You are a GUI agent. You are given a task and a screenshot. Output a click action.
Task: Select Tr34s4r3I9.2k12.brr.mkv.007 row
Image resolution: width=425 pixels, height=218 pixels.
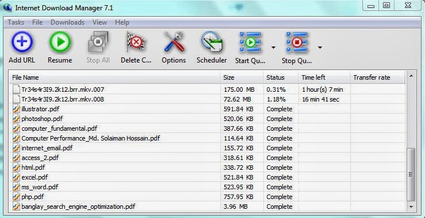coord(208,89)
